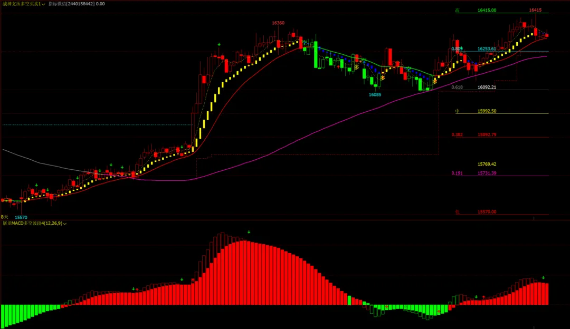Click the 16085 low price label

[375, 95]
